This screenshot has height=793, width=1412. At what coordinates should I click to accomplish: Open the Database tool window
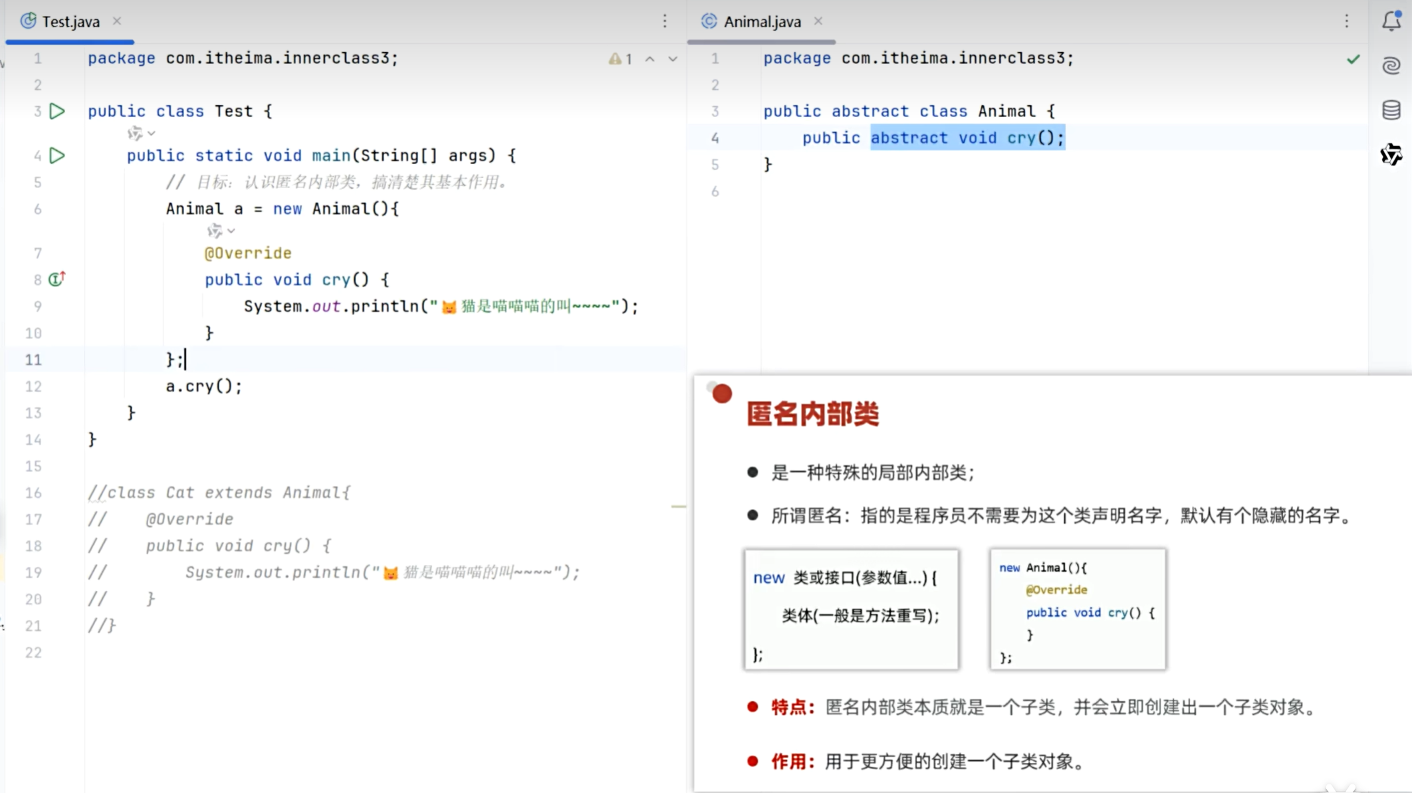(1391, 110)
